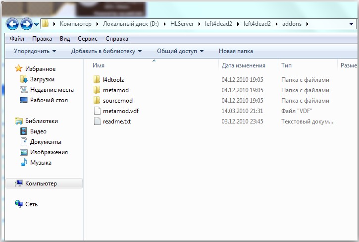Open Загрузки in favorites
Viewport: 359px width, 242px height.
tap(42, 79)
